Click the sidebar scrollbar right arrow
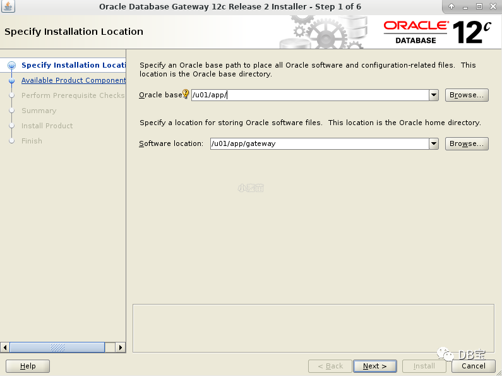502x376 pixels. [121, 347]
